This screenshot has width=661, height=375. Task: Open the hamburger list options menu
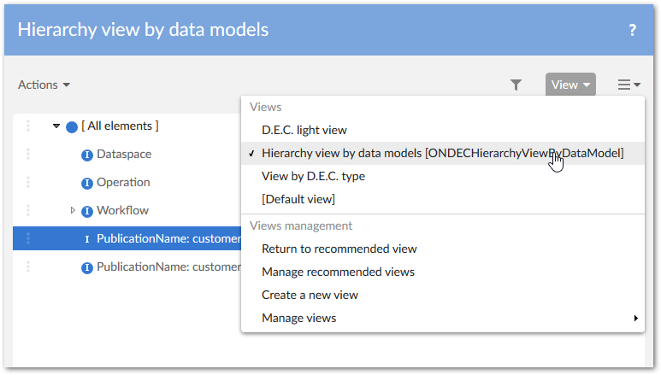[x=629, y=85]
